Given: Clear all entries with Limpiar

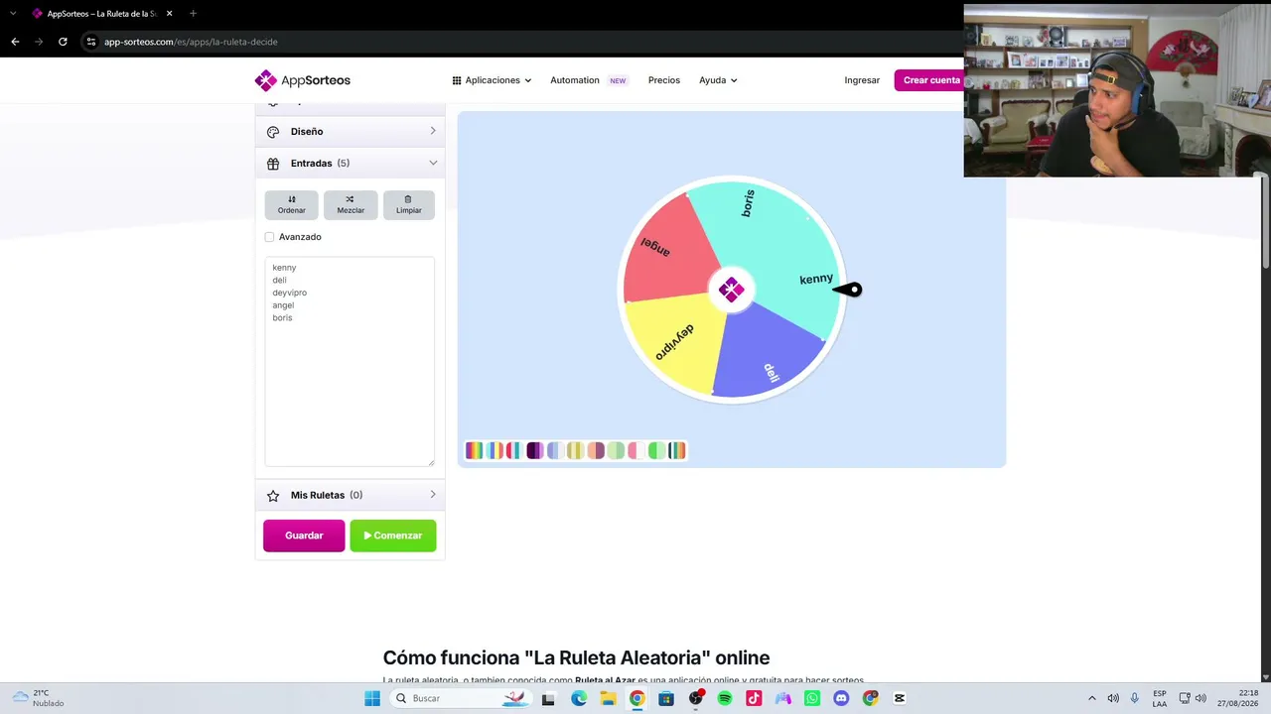Looking at the screenshot, I should pyautogui.click(x=409, y=205).
